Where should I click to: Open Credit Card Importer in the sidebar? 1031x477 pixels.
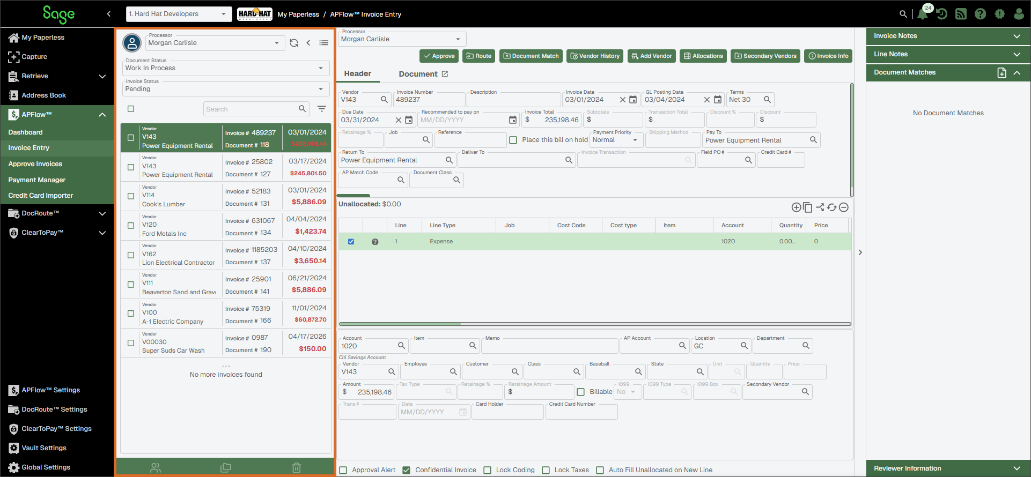point(41,196)
